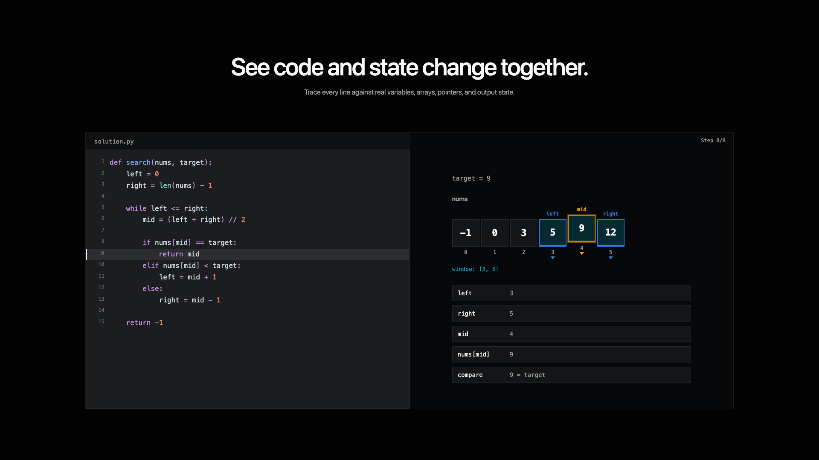Click the orange triangle marker under index 4
819x460 pixels.
(582, 253)
